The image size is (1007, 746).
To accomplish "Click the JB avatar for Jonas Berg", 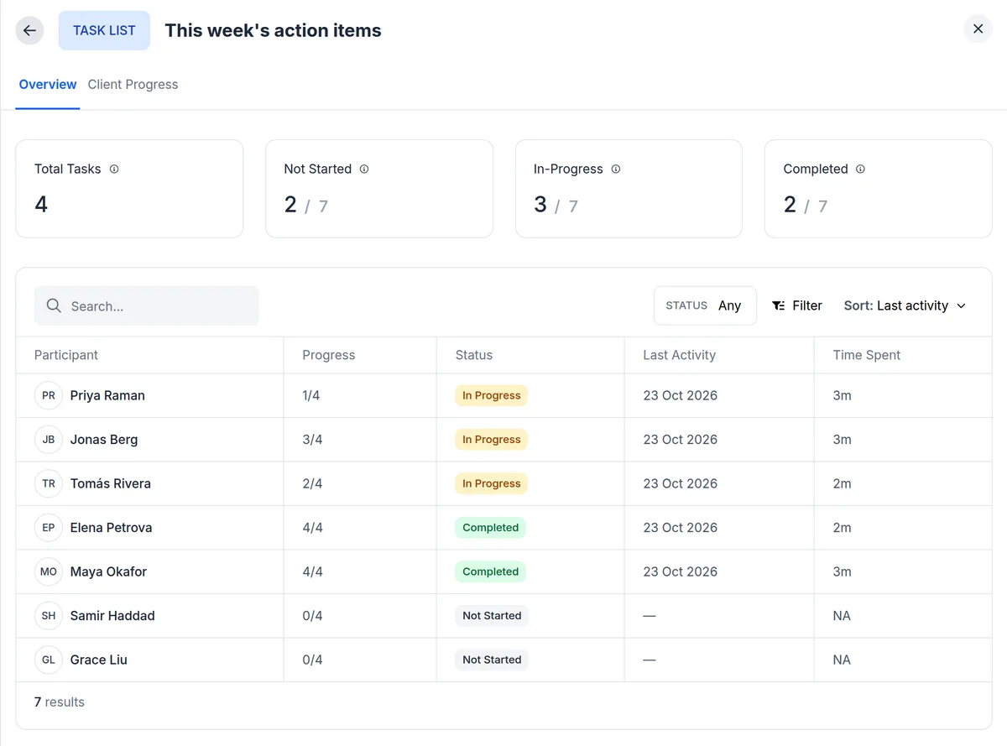I will coord(49,439).
